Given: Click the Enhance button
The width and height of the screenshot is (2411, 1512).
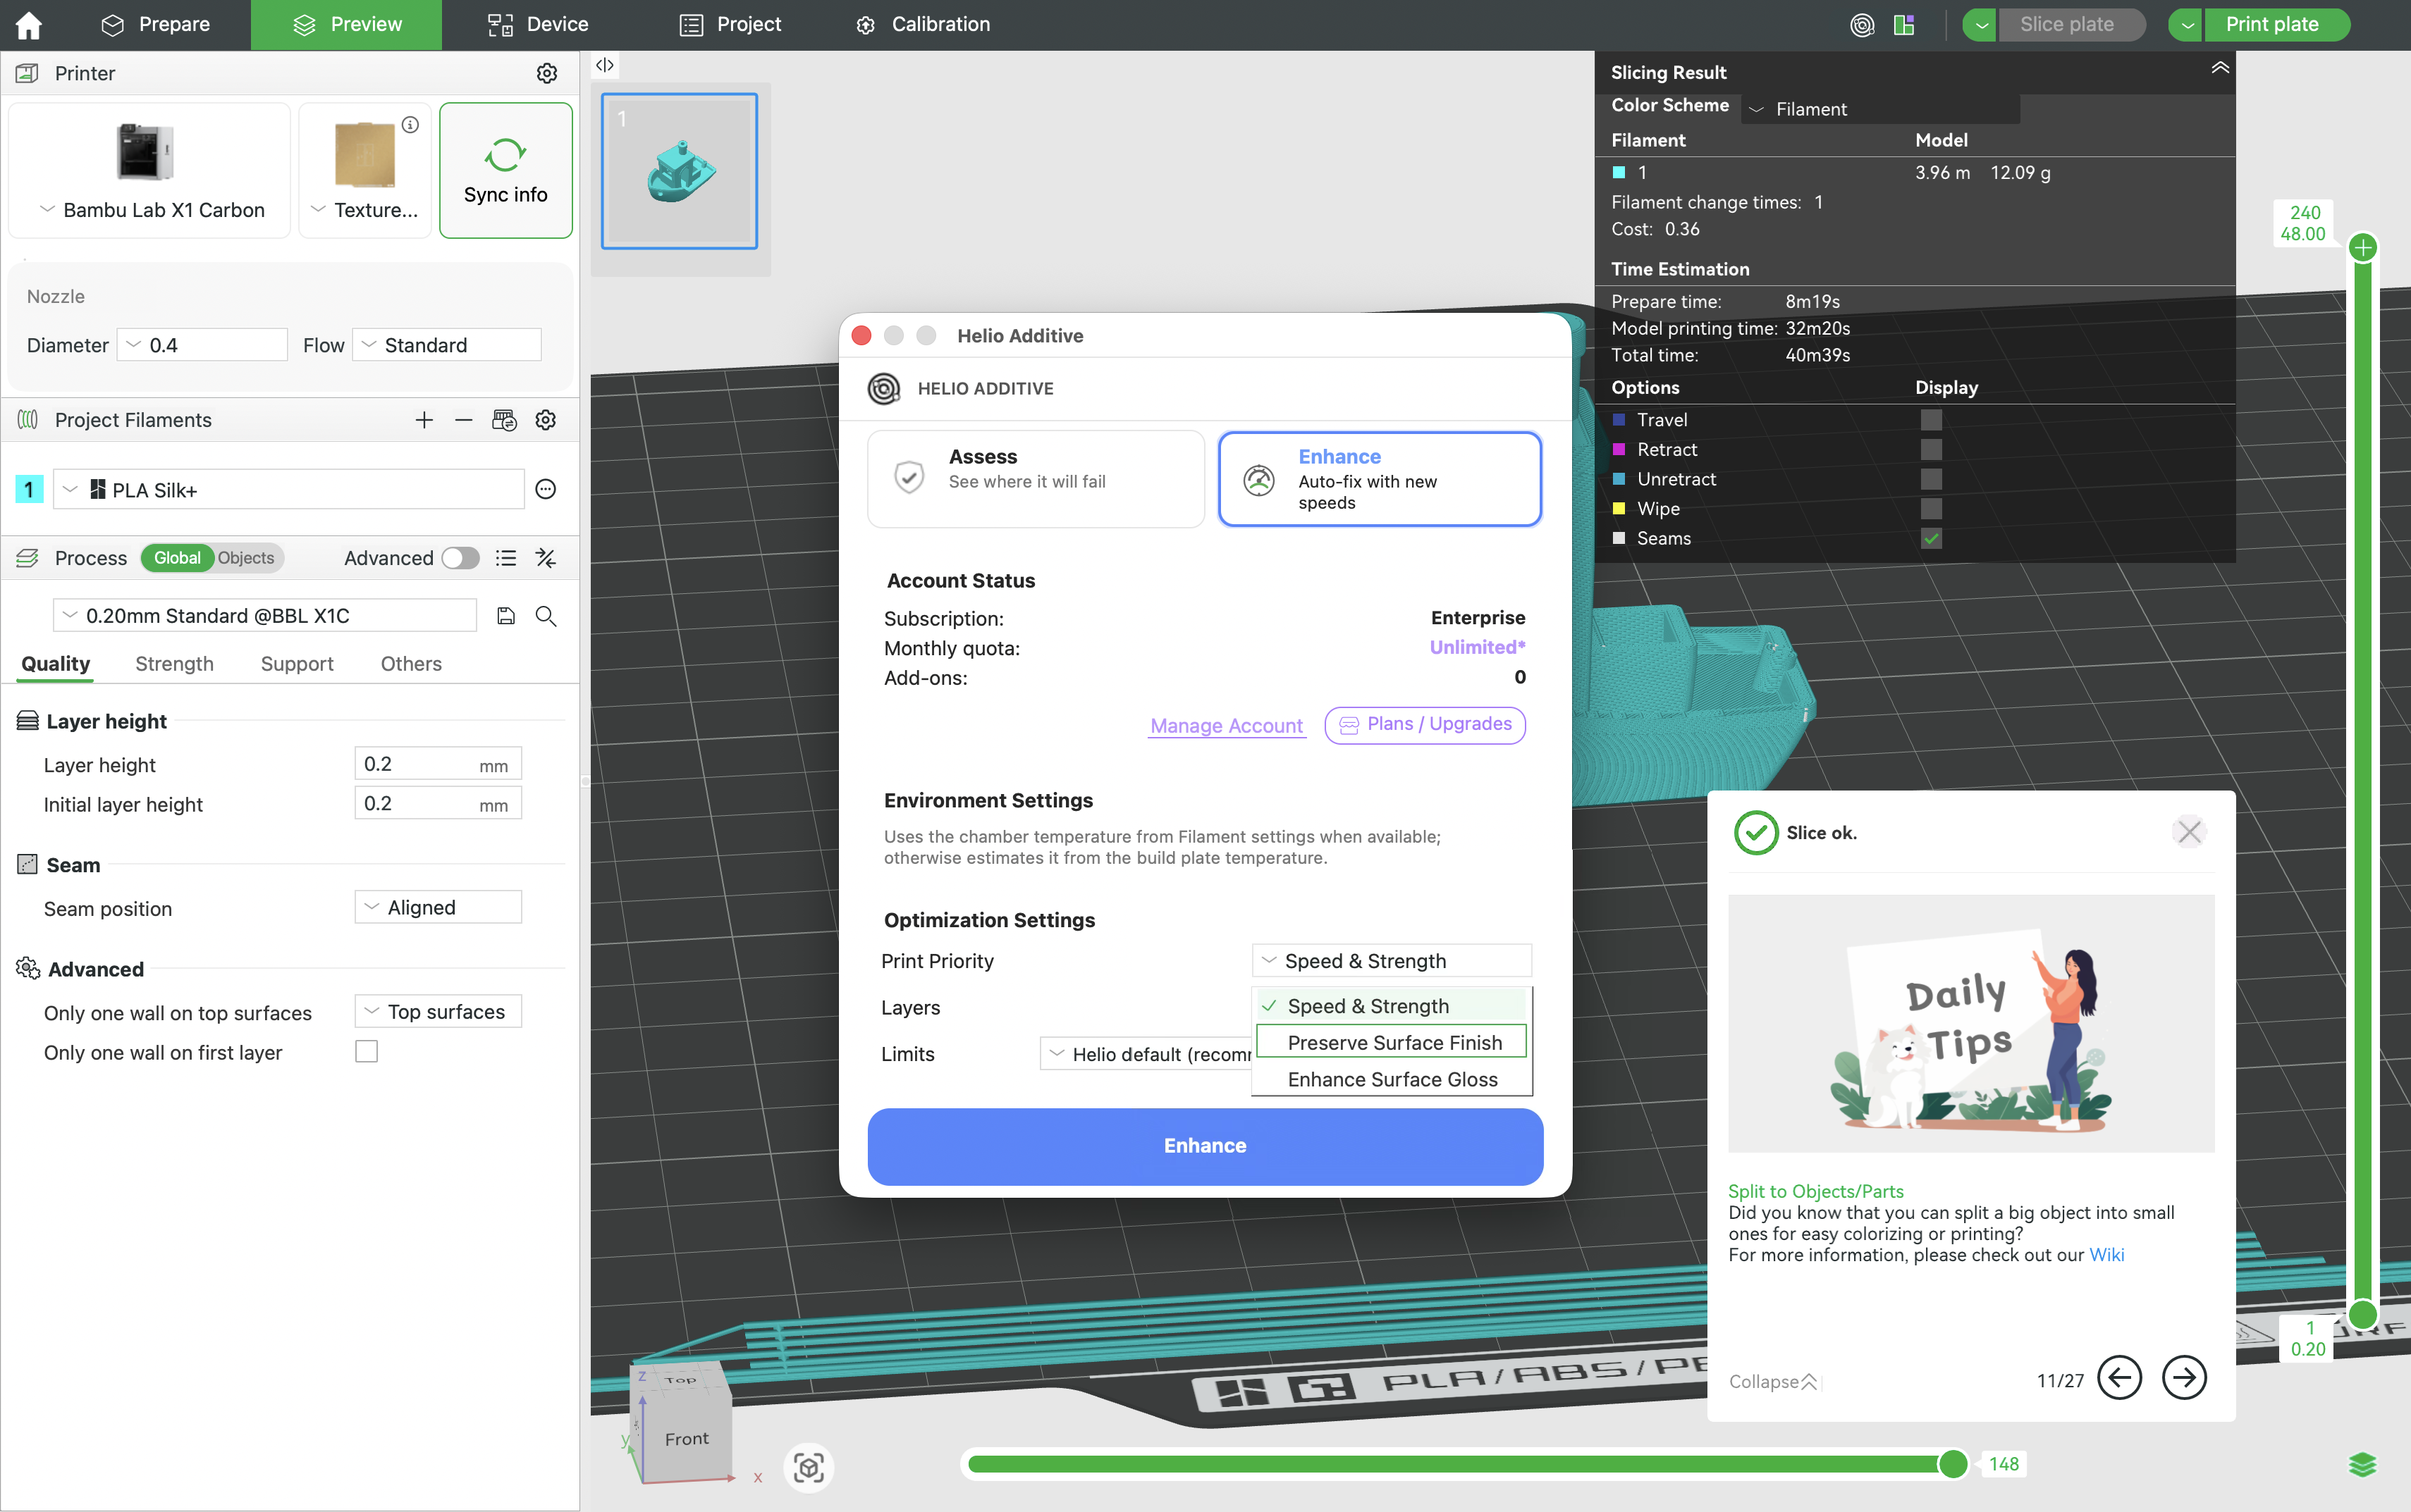Looking at the screenshot, I should coord(1203,1146).
